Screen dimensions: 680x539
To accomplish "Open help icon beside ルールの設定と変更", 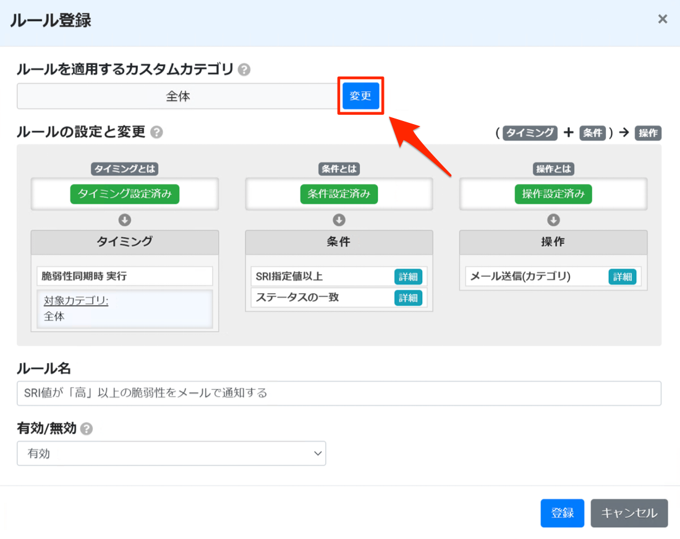I will 156,132.
